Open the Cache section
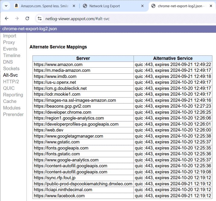The image size is (216, 201). [10, 101]
